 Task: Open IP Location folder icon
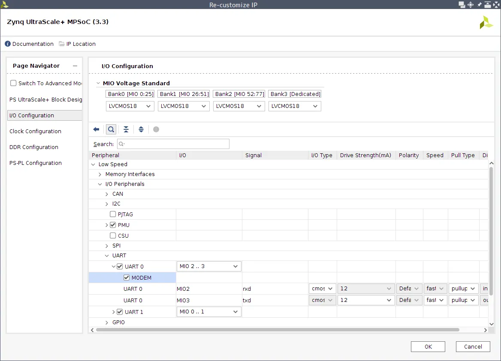[62, 44]
